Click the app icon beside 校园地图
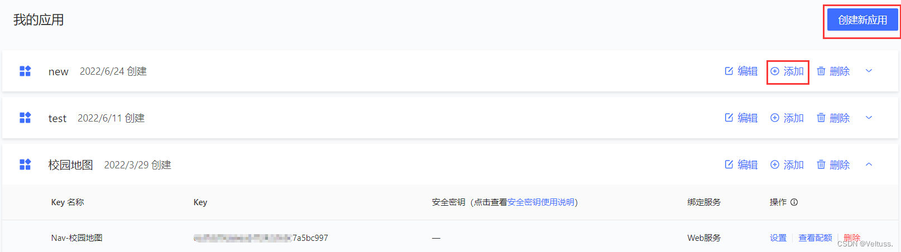The image size is (901, 252). 25,164
